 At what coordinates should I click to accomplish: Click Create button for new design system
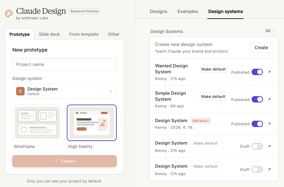[261, 48]
